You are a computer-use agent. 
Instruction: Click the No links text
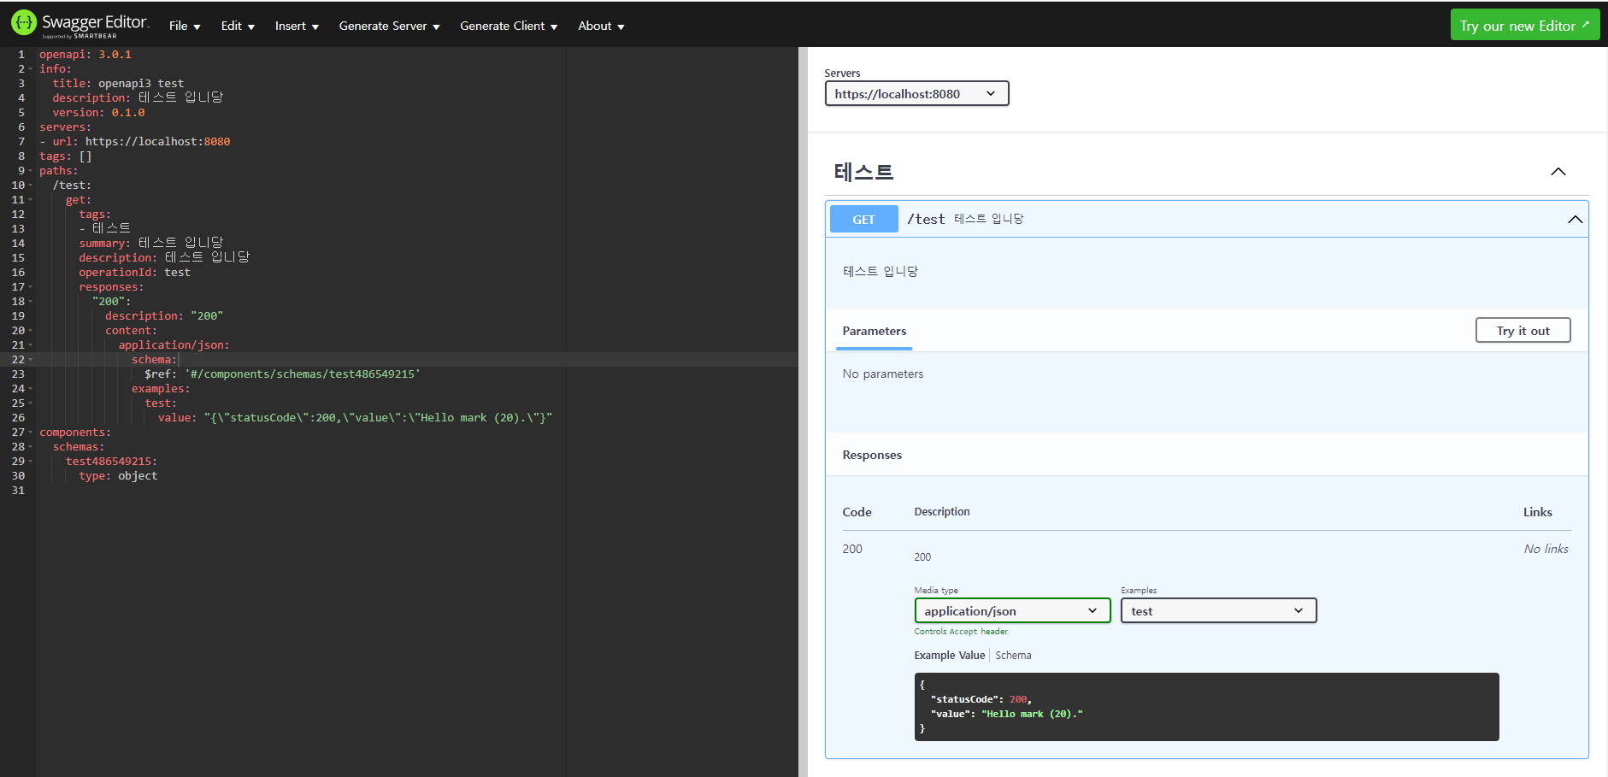(x=1546, y=549)
